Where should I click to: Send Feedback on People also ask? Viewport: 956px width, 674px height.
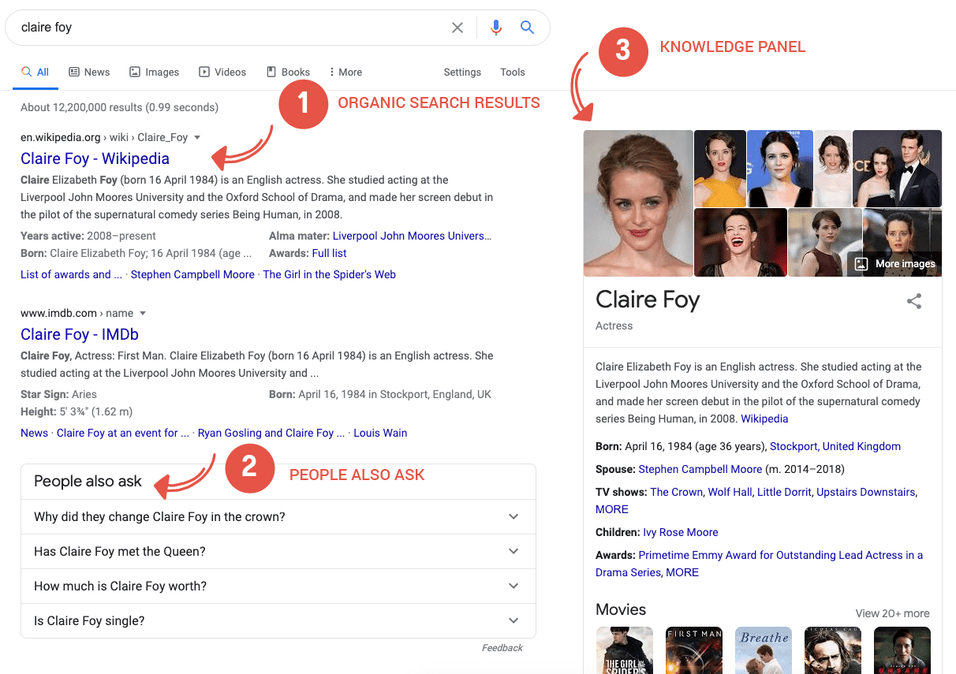pos(502,648)
